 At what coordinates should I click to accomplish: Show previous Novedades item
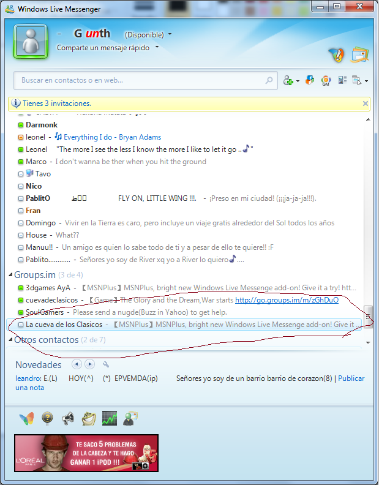77,364
